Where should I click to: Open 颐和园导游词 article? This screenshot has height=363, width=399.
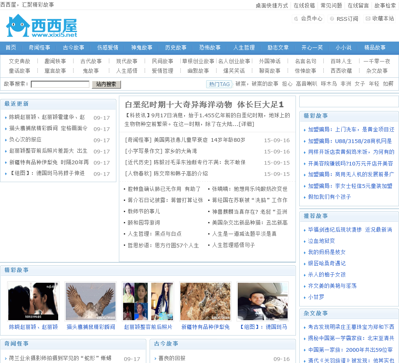point(144,222)
